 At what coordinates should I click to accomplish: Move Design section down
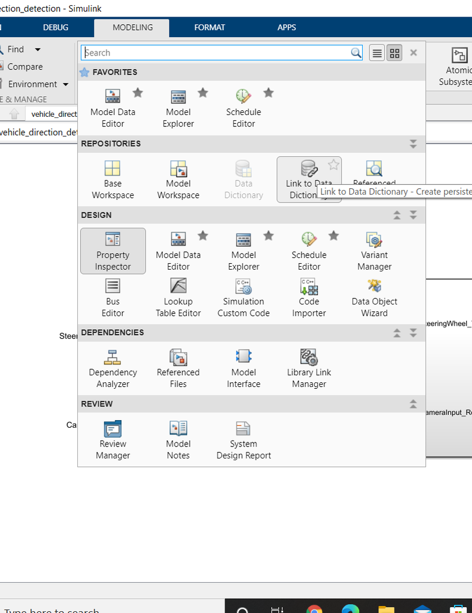pyautogui.click(x=413, y=215)
